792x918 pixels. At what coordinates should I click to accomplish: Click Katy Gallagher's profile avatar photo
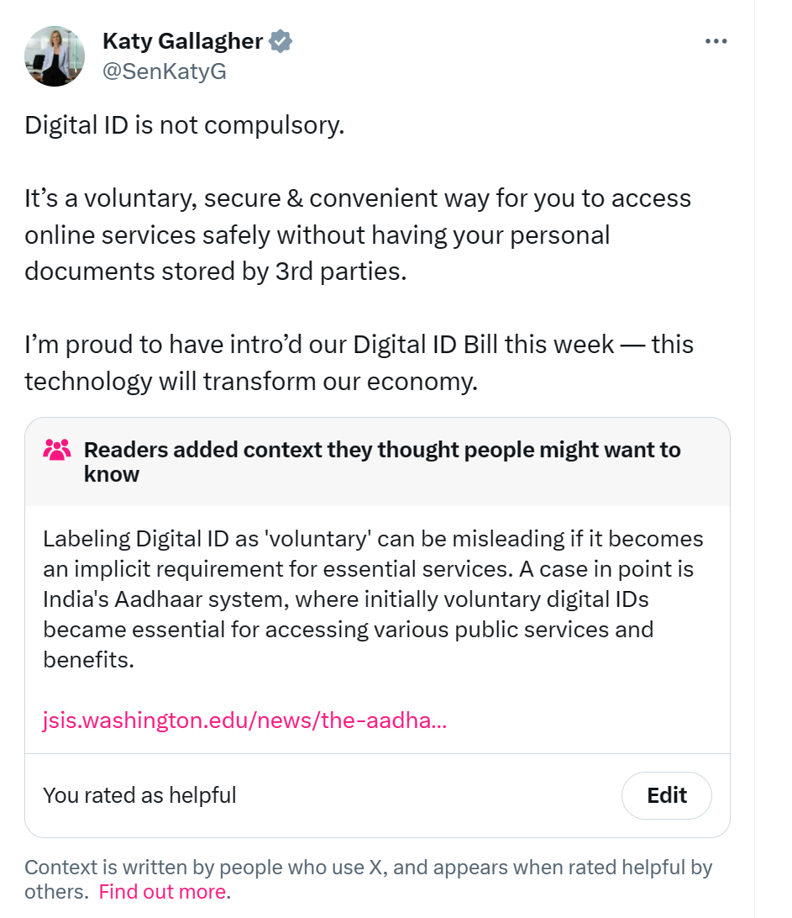pos(55,55)
